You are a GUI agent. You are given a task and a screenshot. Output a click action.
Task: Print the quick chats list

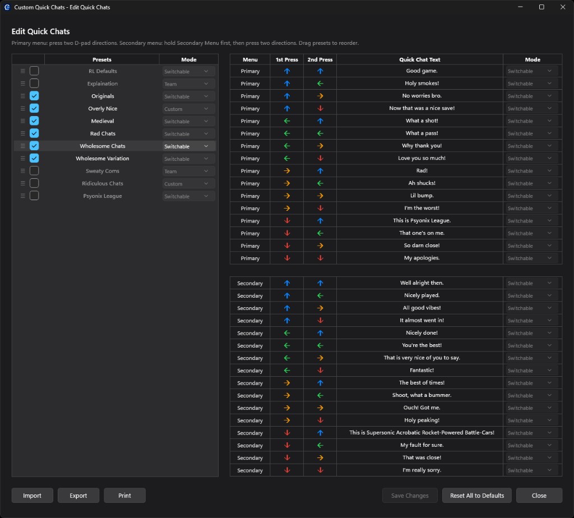[x=124, y=496]
